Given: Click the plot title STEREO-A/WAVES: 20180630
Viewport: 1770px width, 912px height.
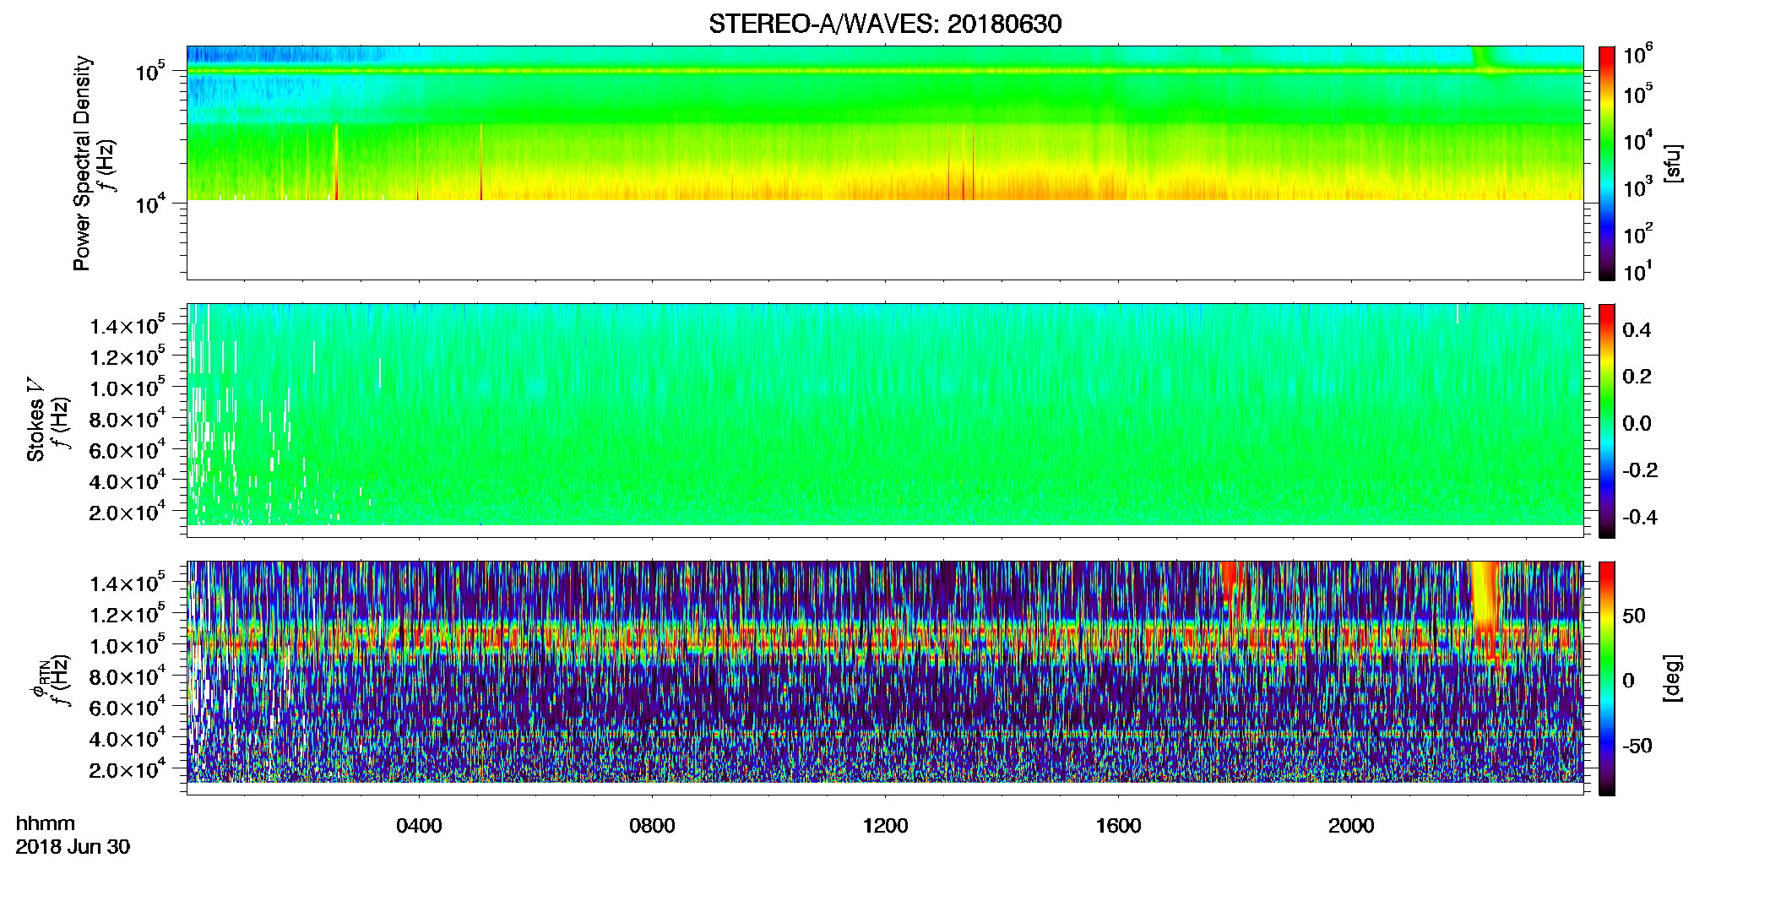Looking at the screenshot, I should (885, 24).
